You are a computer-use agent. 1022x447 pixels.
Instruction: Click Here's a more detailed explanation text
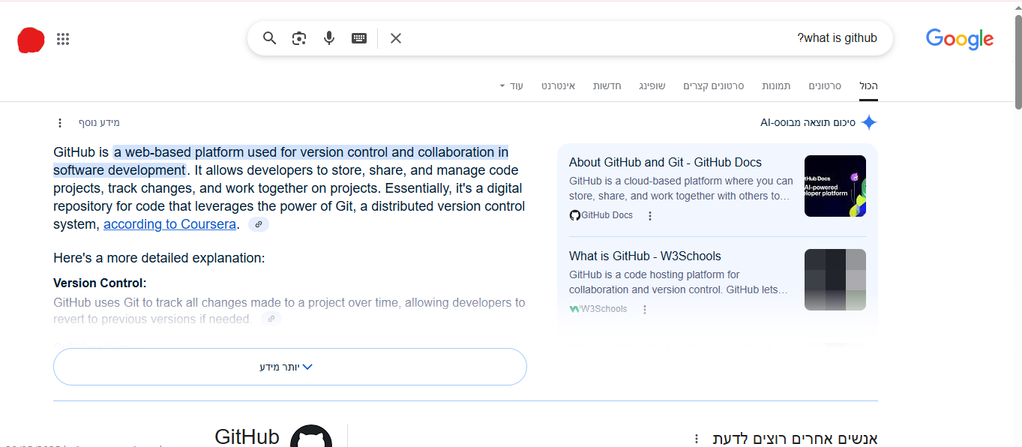[x=159, y=258]
